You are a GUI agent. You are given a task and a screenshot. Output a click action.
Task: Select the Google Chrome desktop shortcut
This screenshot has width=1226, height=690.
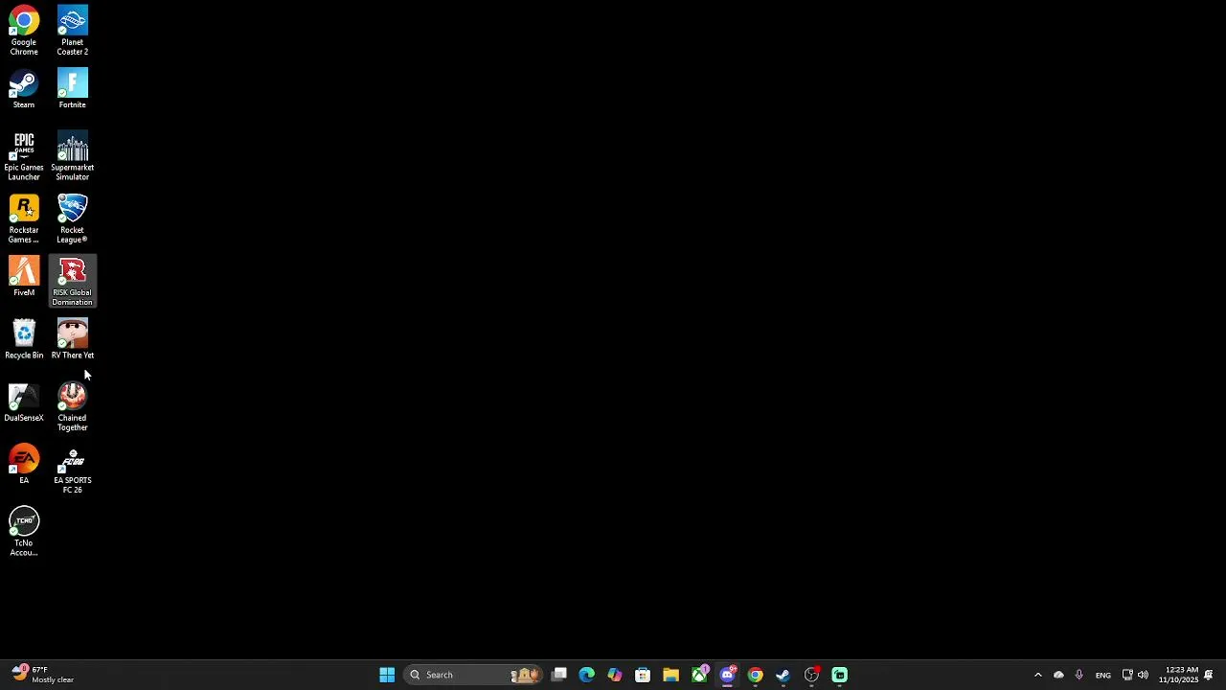(x=24, y=30)
